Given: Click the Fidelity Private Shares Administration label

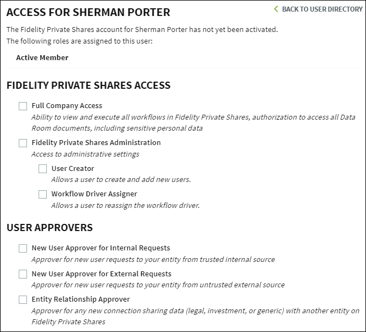Looking at the screenshot, I should pos(96,142).
